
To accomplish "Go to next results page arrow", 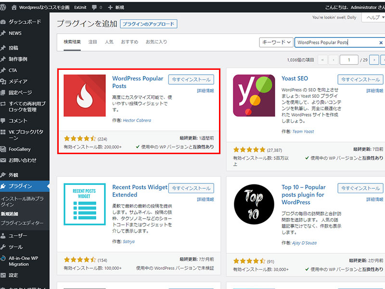I will pyautogui.click(x=374, y=60).
